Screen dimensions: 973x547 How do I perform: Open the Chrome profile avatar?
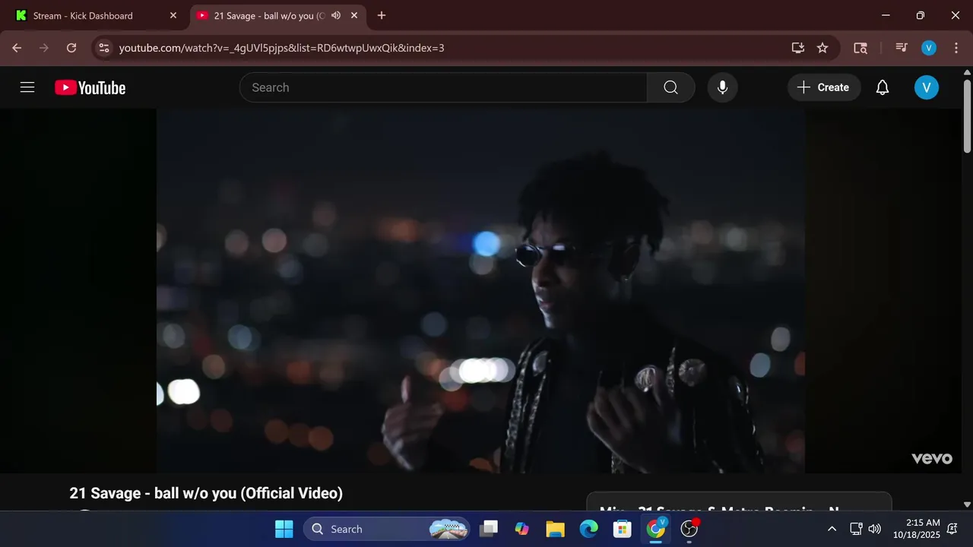pos(929,48)
